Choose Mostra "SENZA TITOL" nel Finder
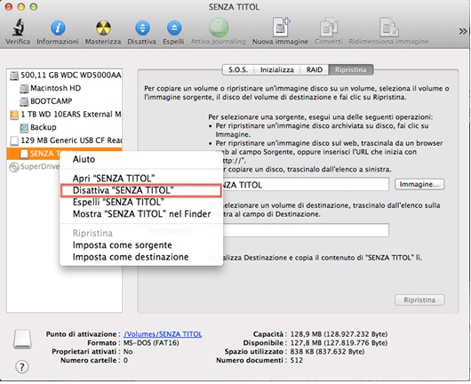471x384 pixels. pos(141,214)
